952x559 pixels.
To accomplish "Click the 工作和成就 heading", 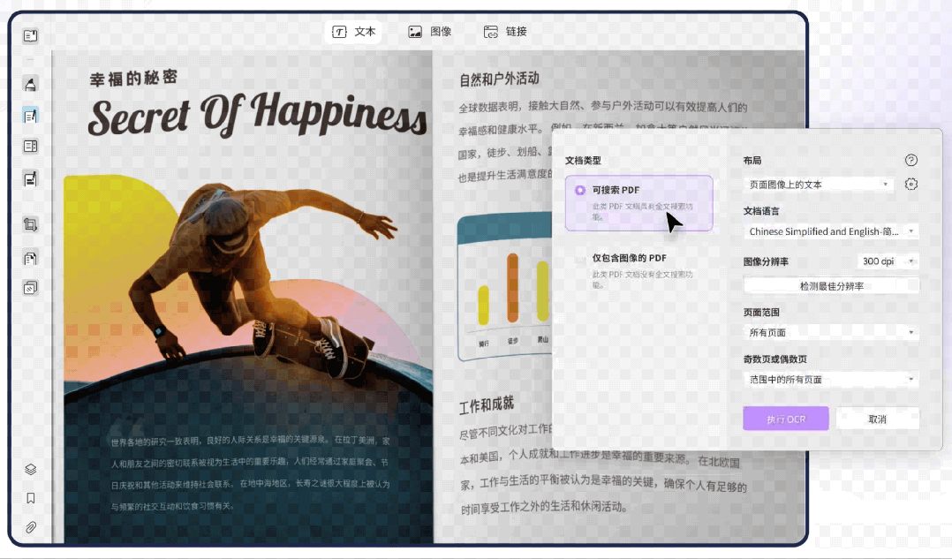I will [487, 404].
